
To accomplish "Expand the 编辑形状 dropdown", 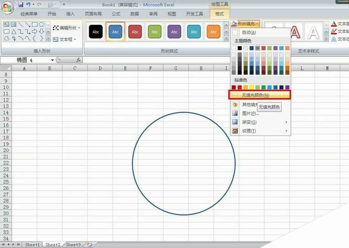I will pyautogui.click(x=66, y=28).
